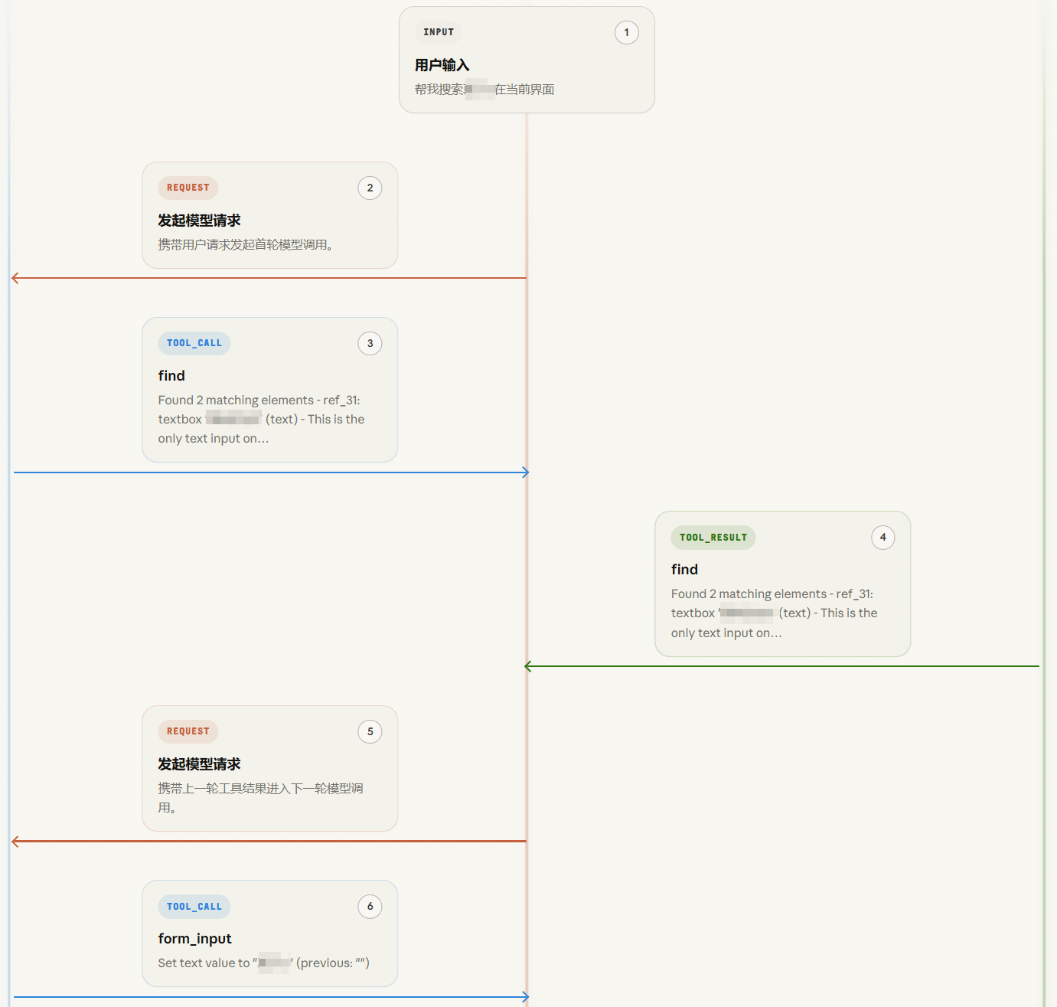Click the step number 2 circle
The width and height of the screenshot is (1057, 1007).
370,188
